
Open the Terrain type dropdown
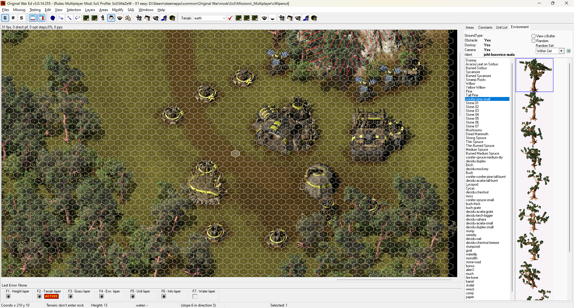tap(224, 18)
